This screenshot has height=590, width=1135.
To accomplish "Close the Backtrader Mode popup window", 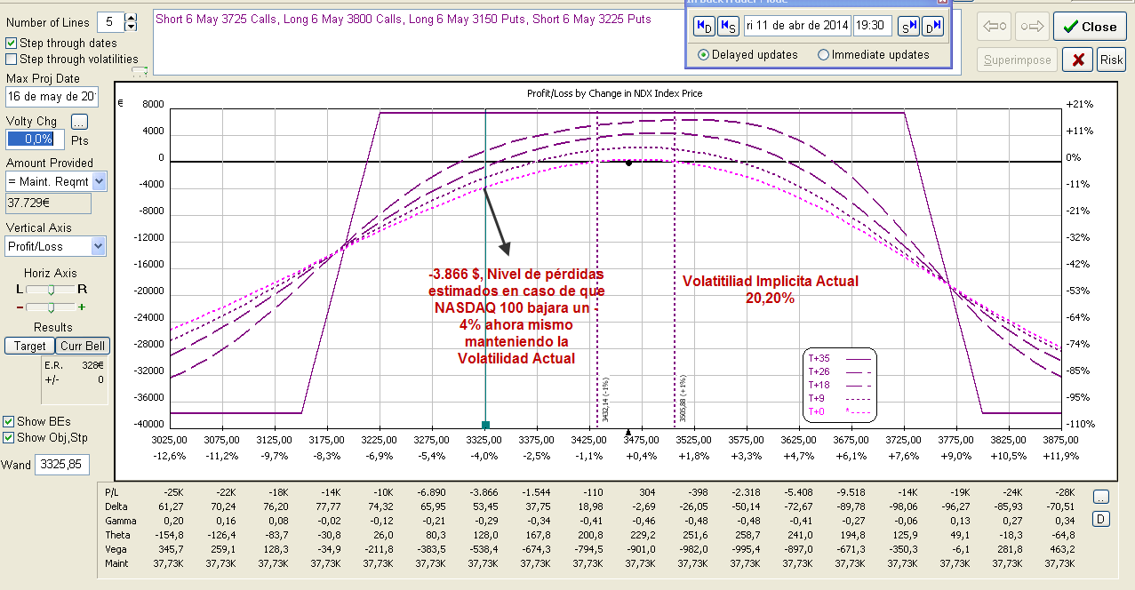I will [941, 3].
